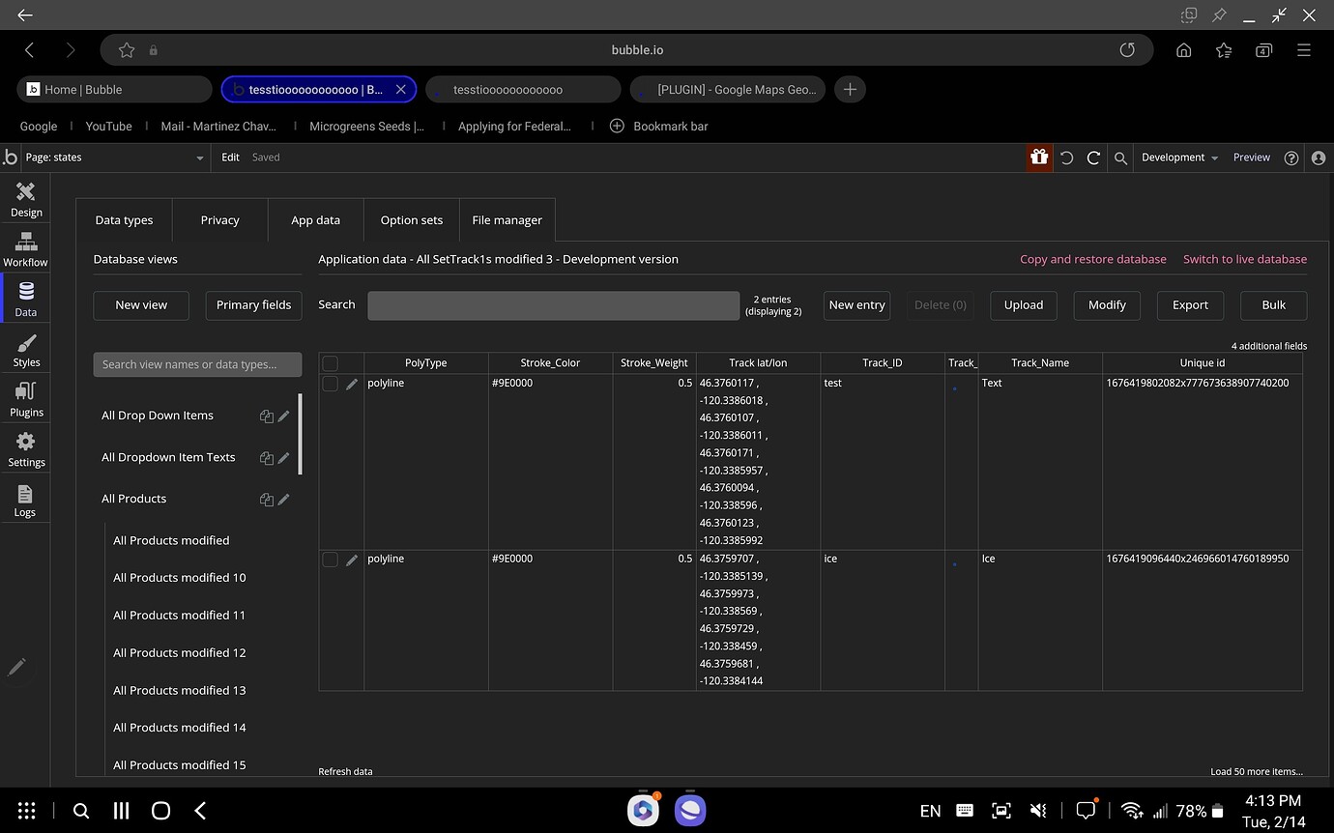Open the Plugins panel
The height and width of the screenshot is (833, 1334).
(x=25, y=398)
